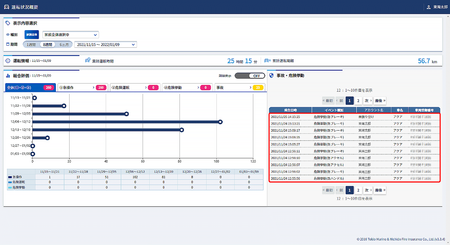Screen dimensions: 450x245
Task: Toggle the 詳細表示 OFF switch
Action: pyautogui.click(x=249, y=76)
